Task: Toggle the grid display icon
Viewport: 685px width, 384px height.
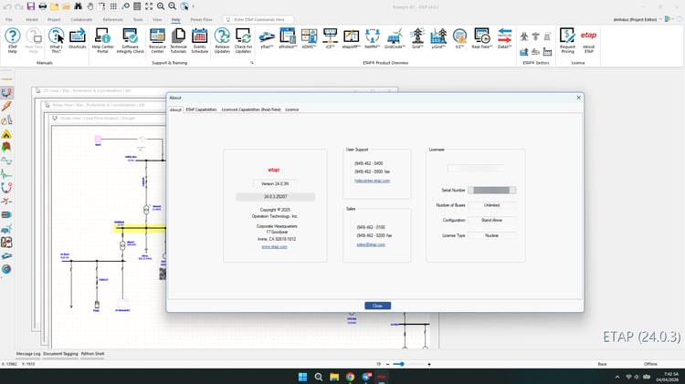Action: (113, 6)
